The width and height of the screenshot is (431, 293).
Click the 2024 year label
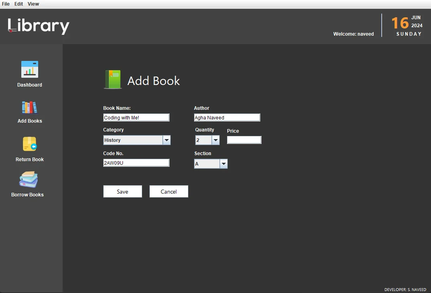tap(417, 26)
